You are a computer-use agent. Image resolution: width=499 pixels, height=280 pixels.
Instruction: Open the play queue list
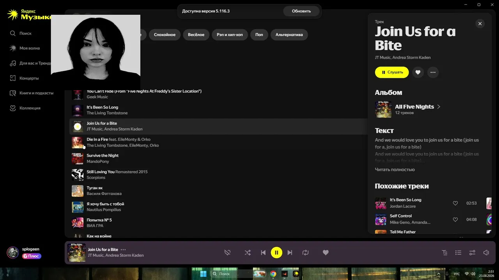[x=458, y=253]
